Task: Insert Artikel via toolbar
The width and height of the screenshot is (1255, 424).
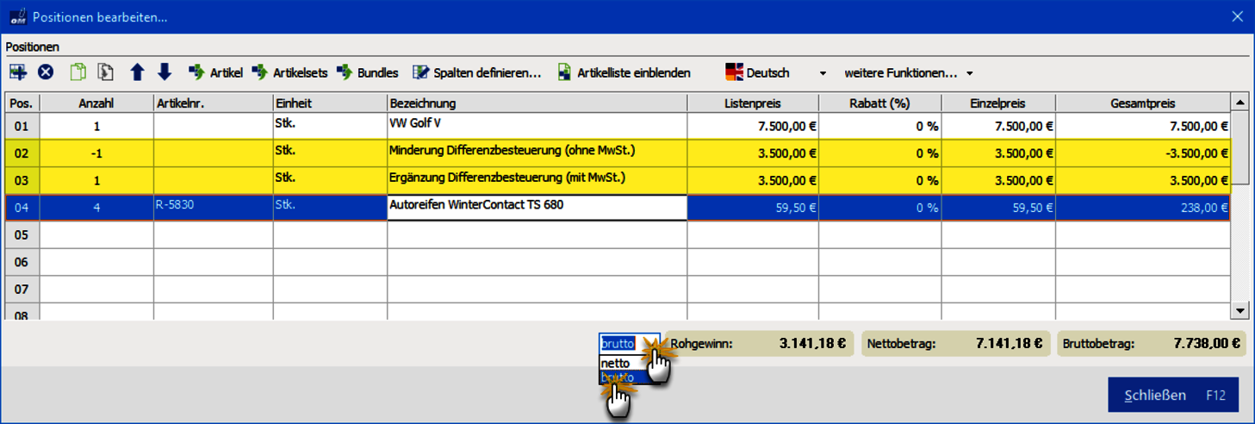Action: (215, 73)
